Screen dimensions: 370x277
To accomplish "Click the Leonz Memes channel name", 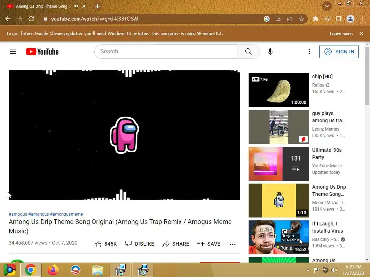I will click(326, 129).
